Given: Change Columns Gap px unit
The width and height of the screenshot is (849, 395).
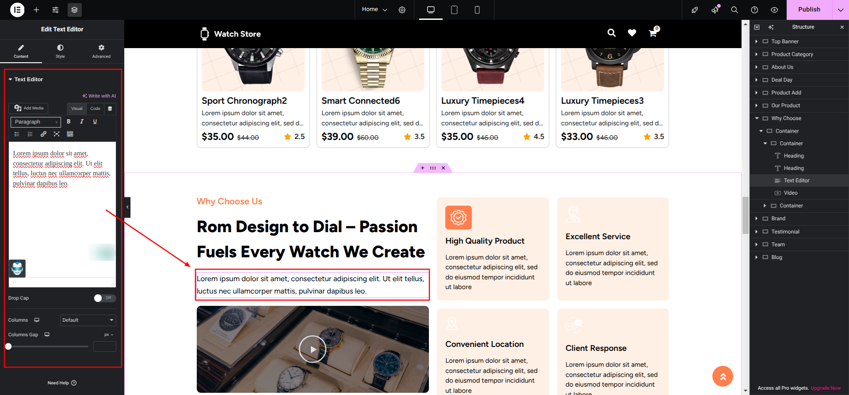Looking at the screenshot, I should coord(109,335).
